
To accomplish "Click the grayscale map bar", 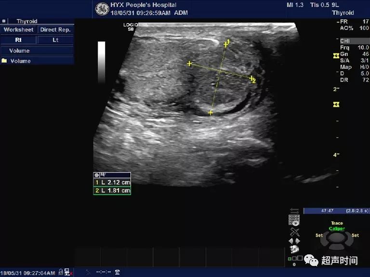I will (102, 62).
